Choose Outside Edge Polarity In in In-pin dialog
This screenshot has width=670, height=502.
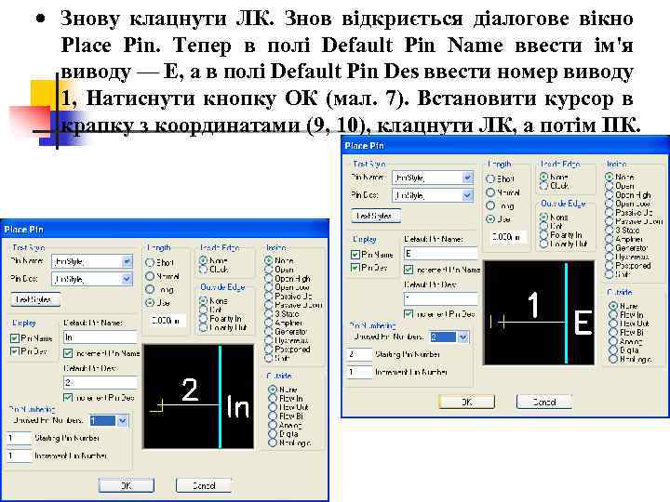[204, 319]
